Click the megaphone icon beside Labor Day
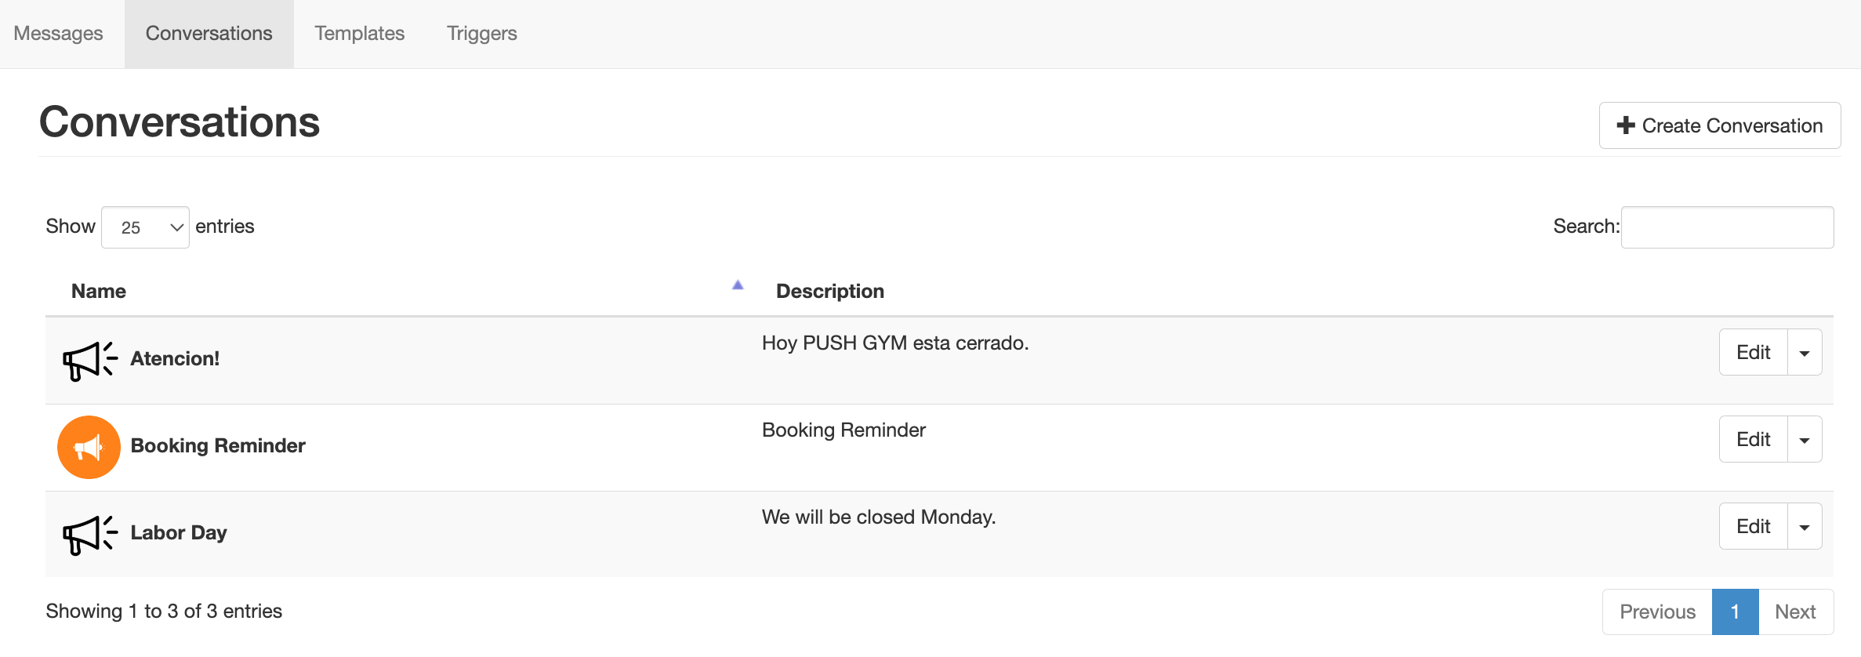This screenshot has width=1861, height=657. 89,535
